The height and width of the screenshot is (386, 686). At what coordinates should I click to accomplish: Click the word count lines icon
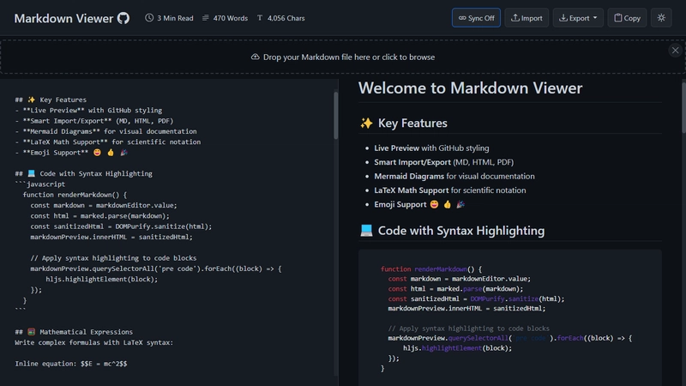click(205, 18)
